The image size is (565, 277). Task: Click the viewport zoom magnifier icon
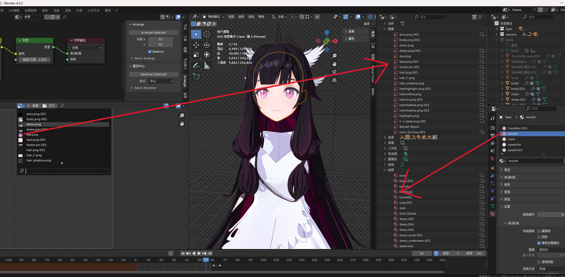point(334,56)
